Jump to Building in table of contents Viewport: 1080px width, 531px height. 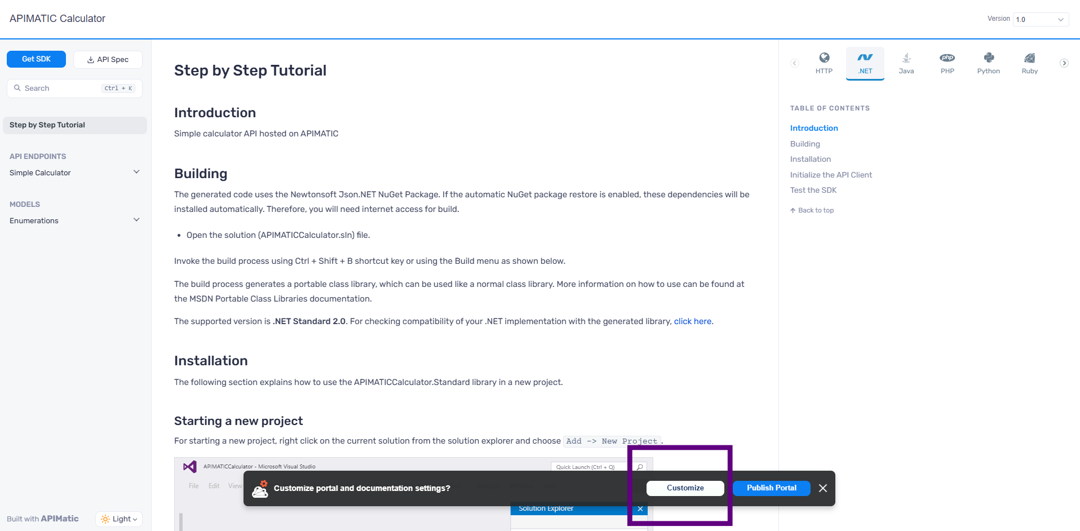(x=805, y=144)
